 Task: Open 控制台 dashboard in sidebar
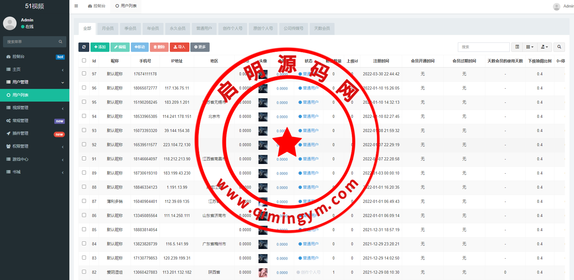click(18, 57)
